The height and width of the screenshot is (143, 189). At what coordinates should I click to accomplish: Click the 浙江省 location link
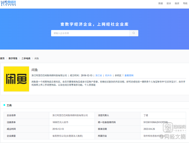pyautogui.click(x=99, y=75)
